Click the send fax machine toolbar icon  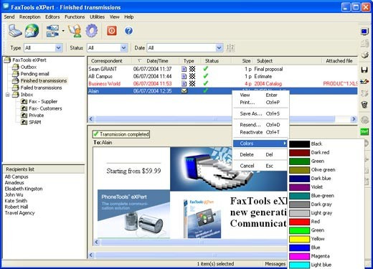pos(16,31)
